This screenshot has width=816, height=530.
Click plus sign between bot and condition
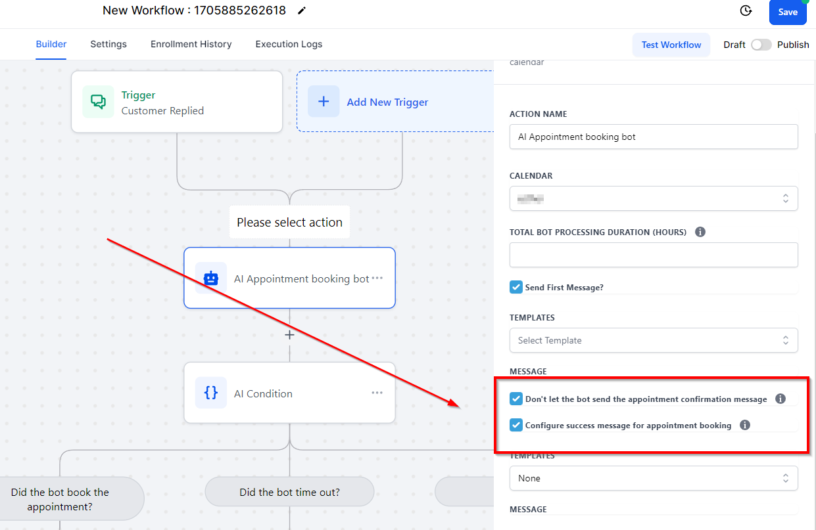point(289,335)
